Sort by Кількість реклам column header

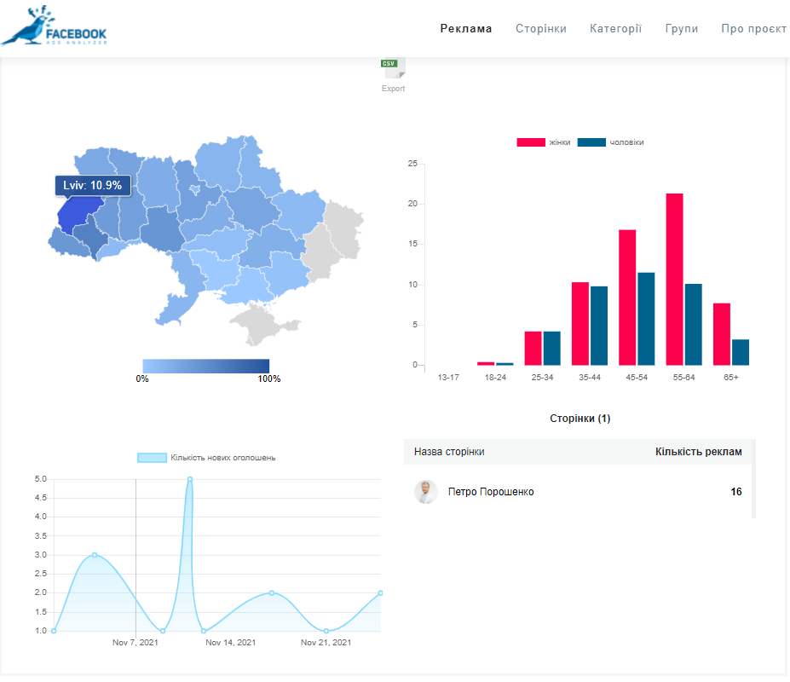click(698, 452)
